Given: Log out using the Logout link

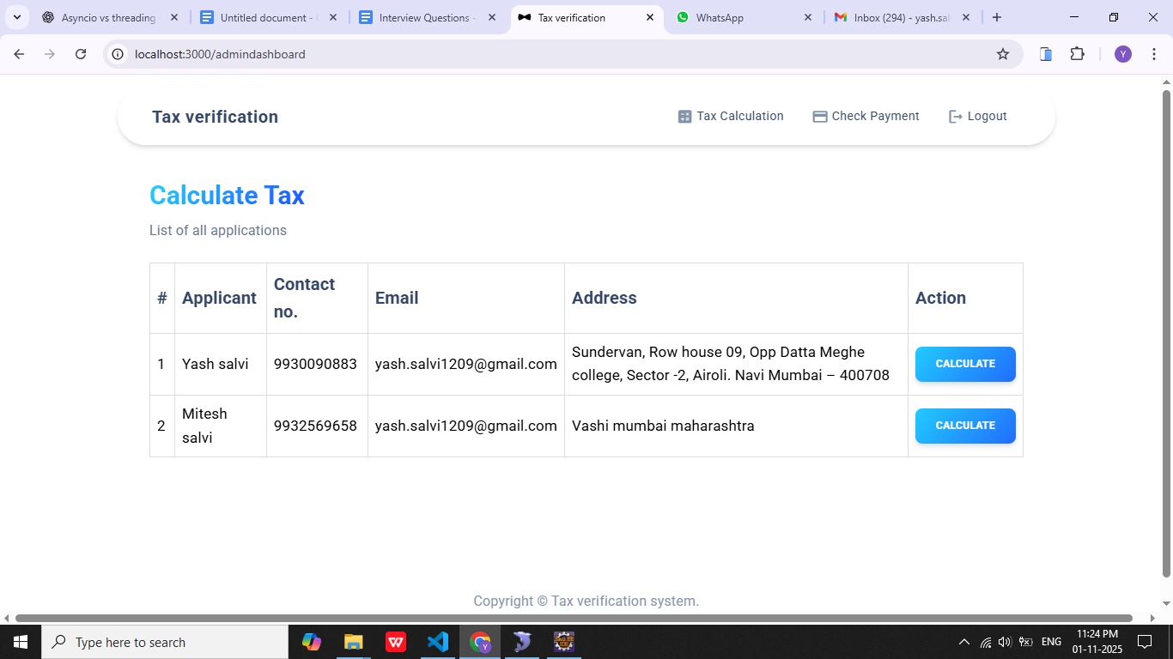Looking at the screenshot, I should click(977, 117).
